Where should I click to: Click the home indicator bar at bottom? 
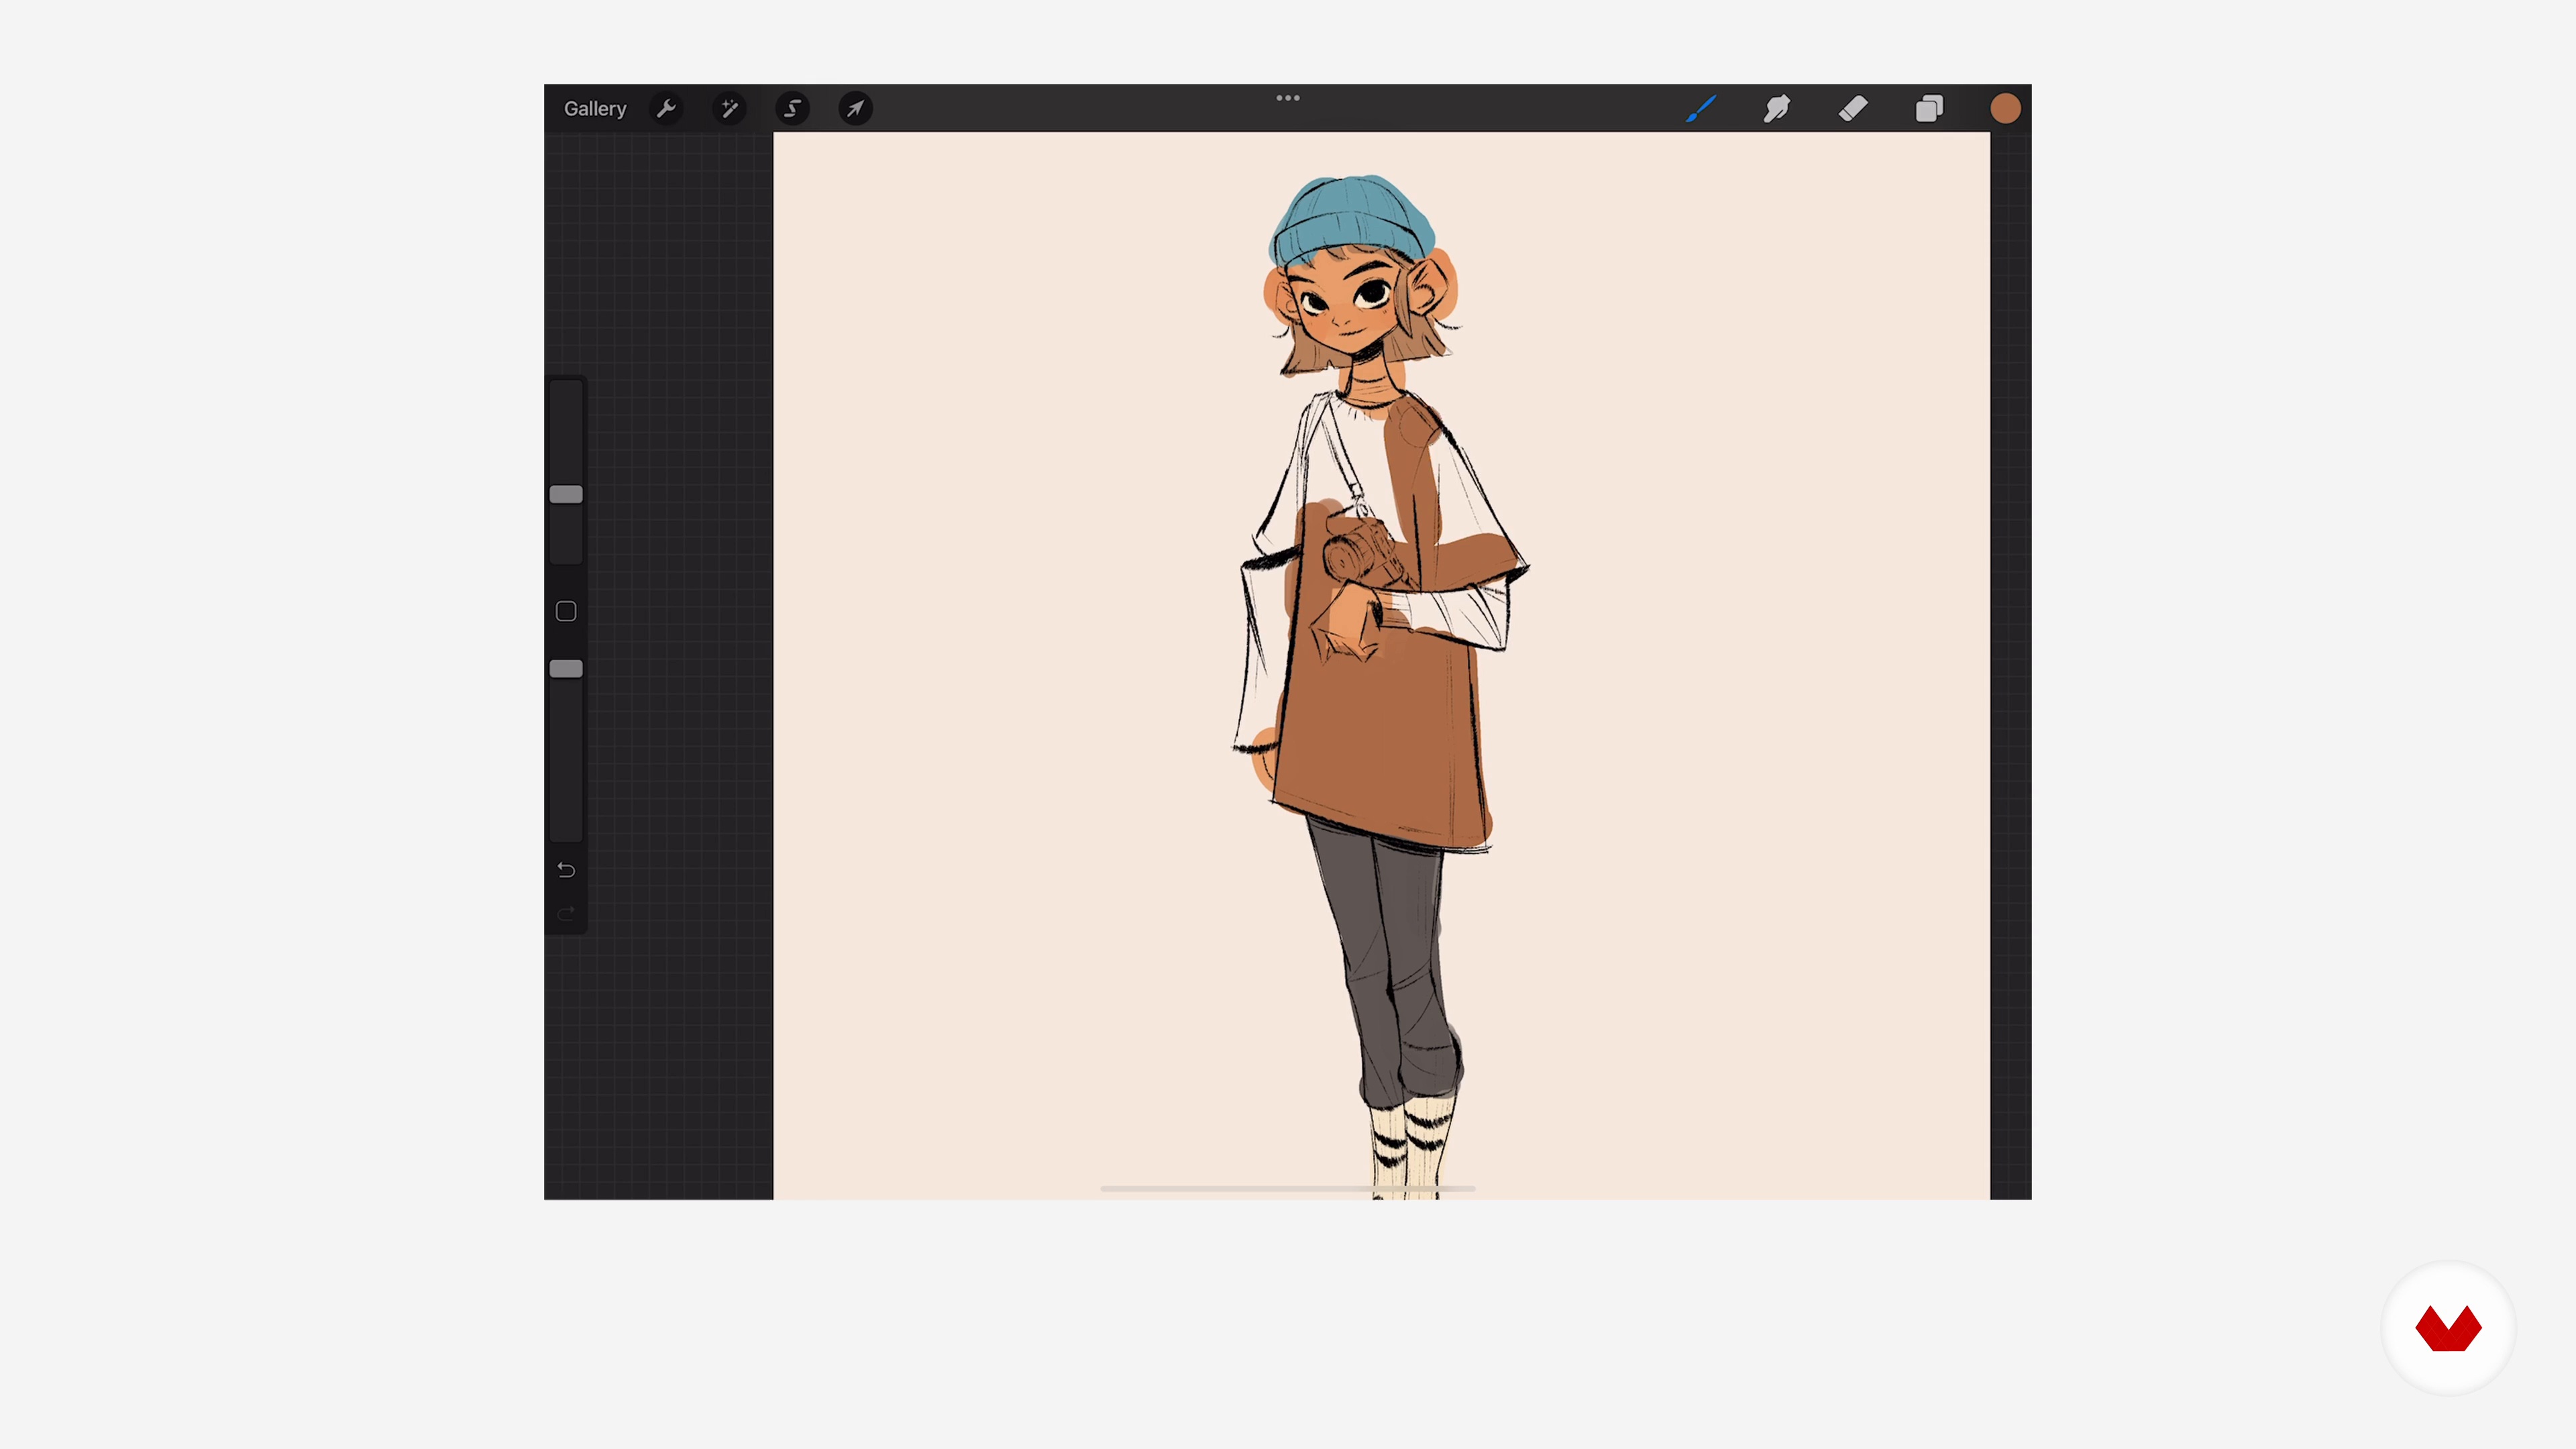tap(1288, 1188)
